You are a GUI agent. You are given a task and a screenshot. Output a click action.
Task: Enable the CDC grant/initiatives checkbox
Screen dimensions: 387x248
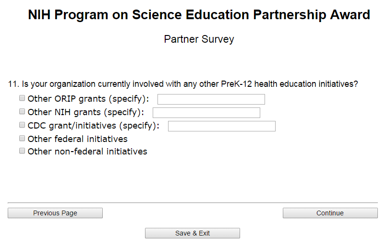[22, 125]
